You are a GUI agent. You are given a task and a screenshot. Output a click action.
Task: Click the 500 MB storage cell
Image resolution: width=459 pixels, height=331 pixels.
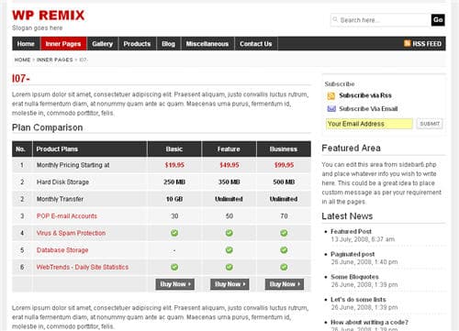284,182
